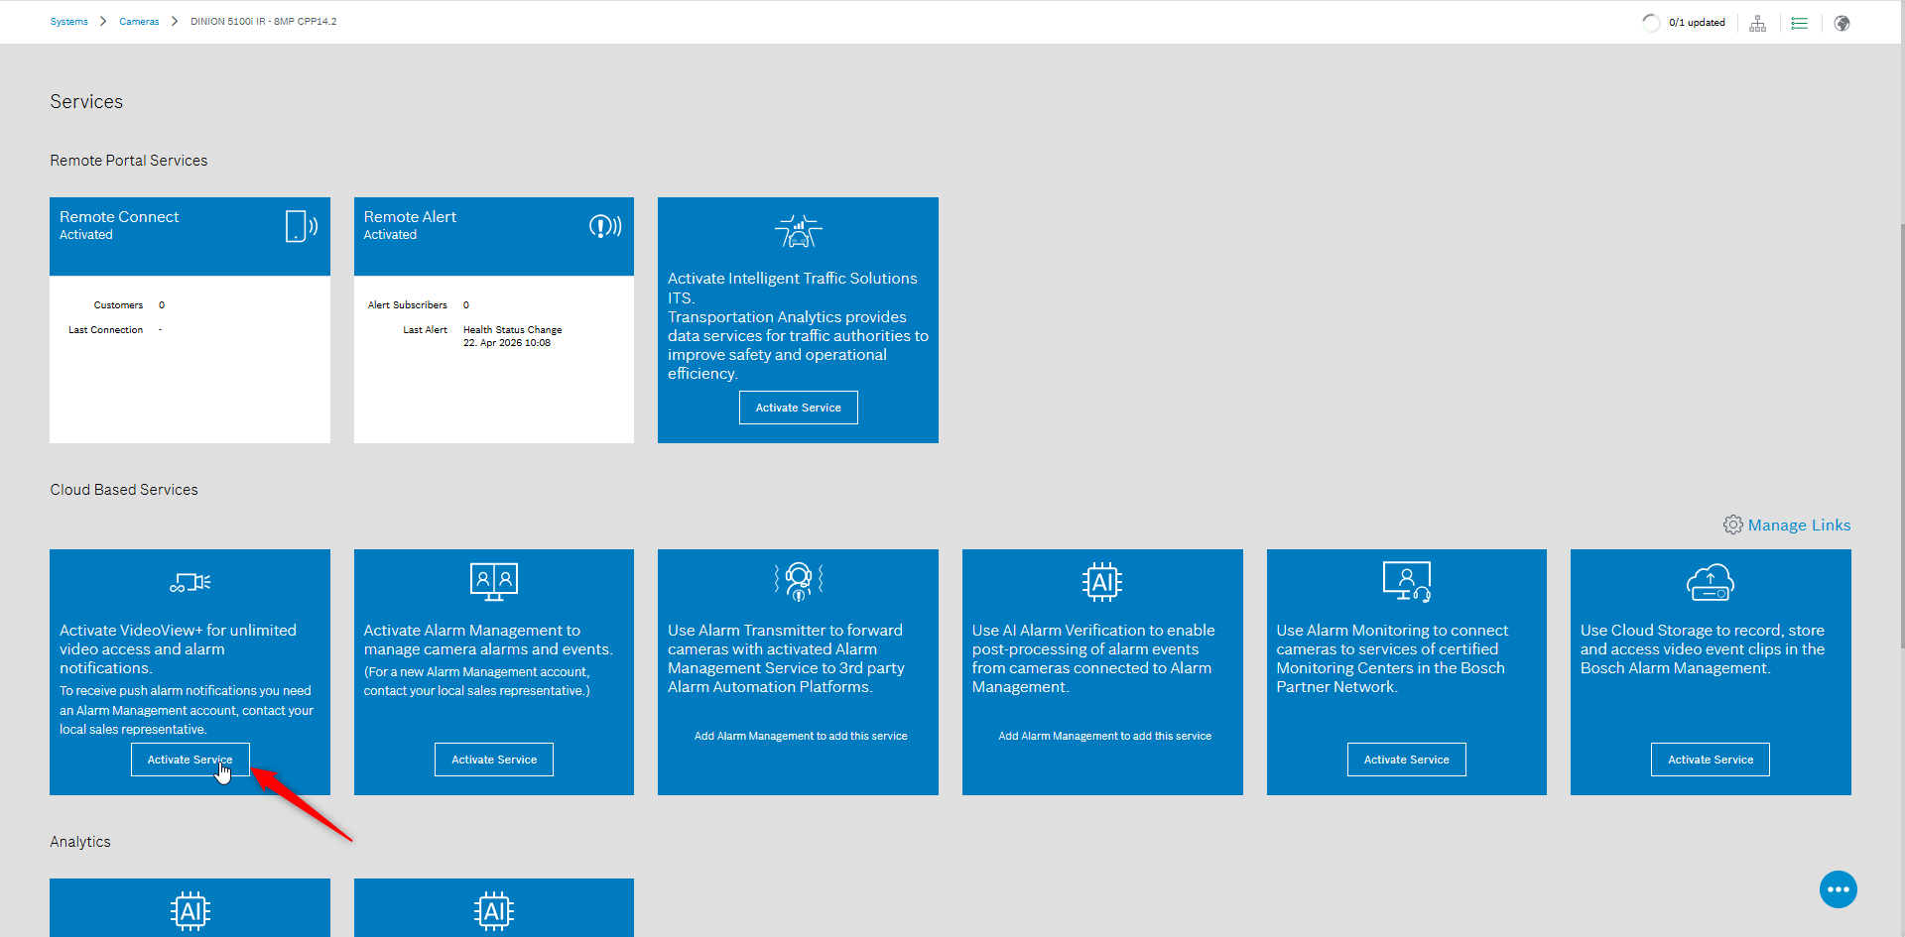Click the Cloud Based Services heading

tap(124, 490)
